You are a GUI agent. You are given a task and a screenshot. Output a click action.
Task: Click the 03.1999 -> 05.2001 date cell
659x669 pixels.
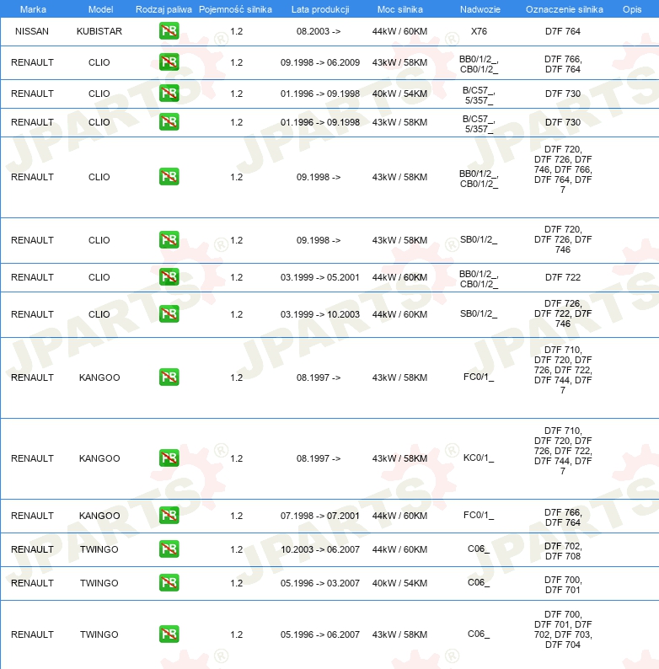pos(319,277)
